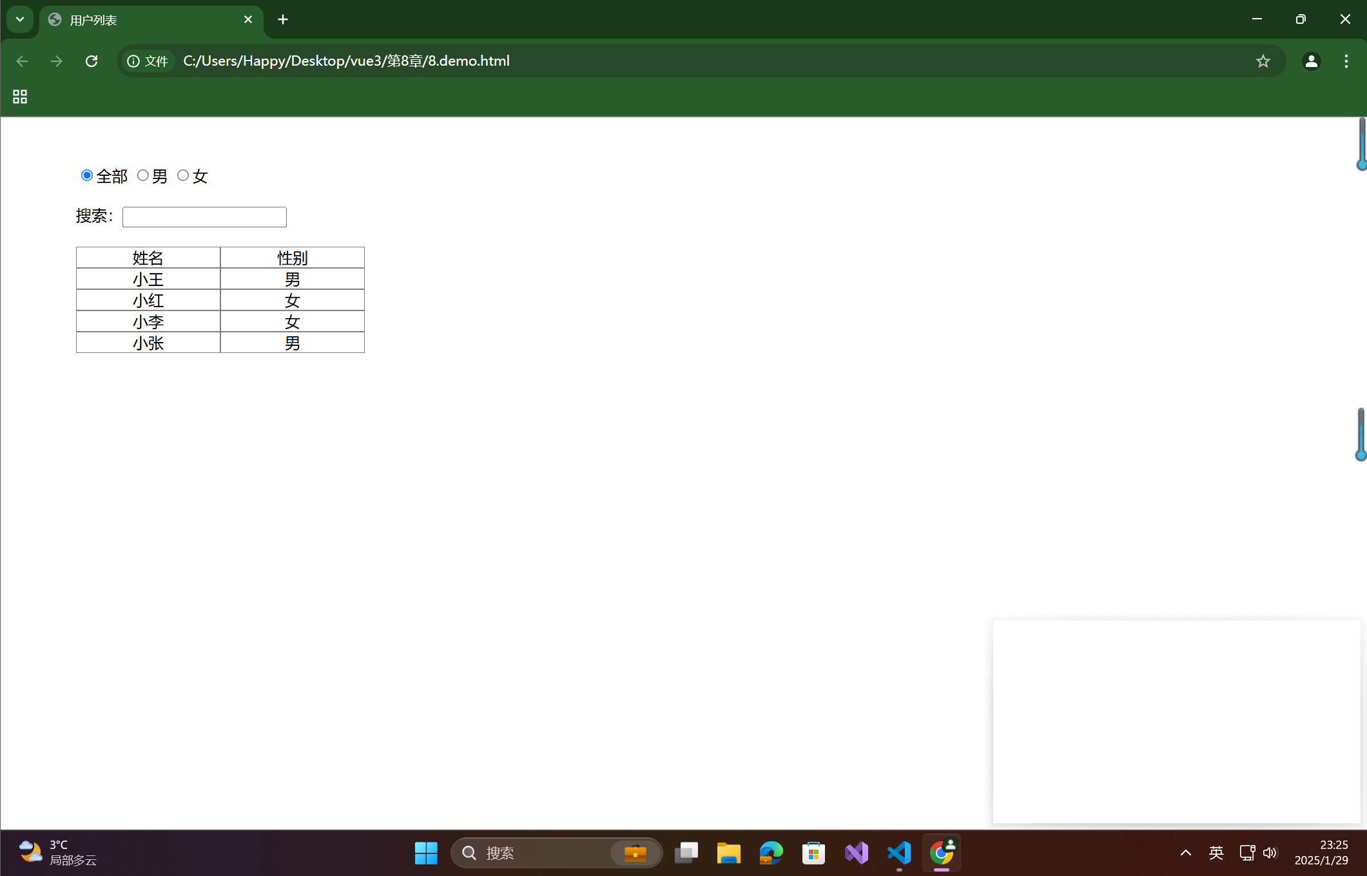Viewport: 1367px width, 876px height.
Task: Open Windows Start menu
Action: (426, 853)
